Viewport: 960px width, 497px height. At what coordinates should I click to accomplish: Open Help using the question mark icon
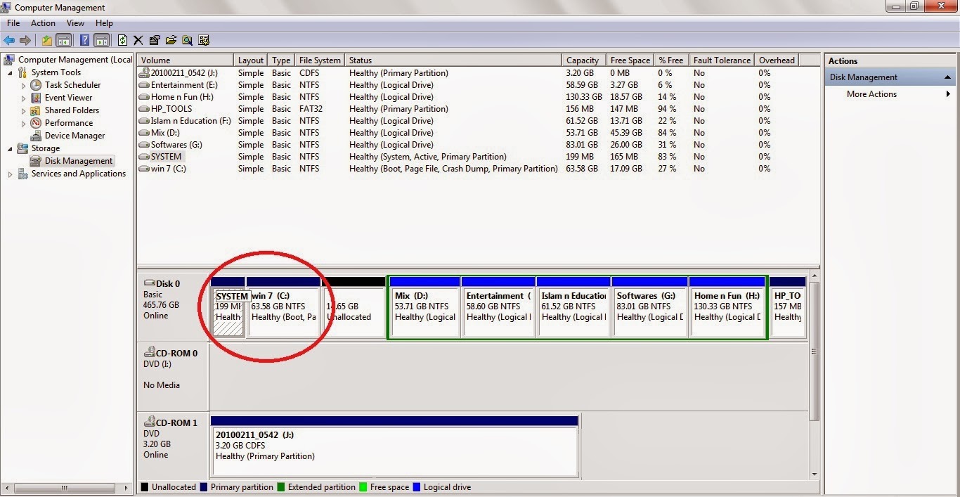[x=84, y=40]
